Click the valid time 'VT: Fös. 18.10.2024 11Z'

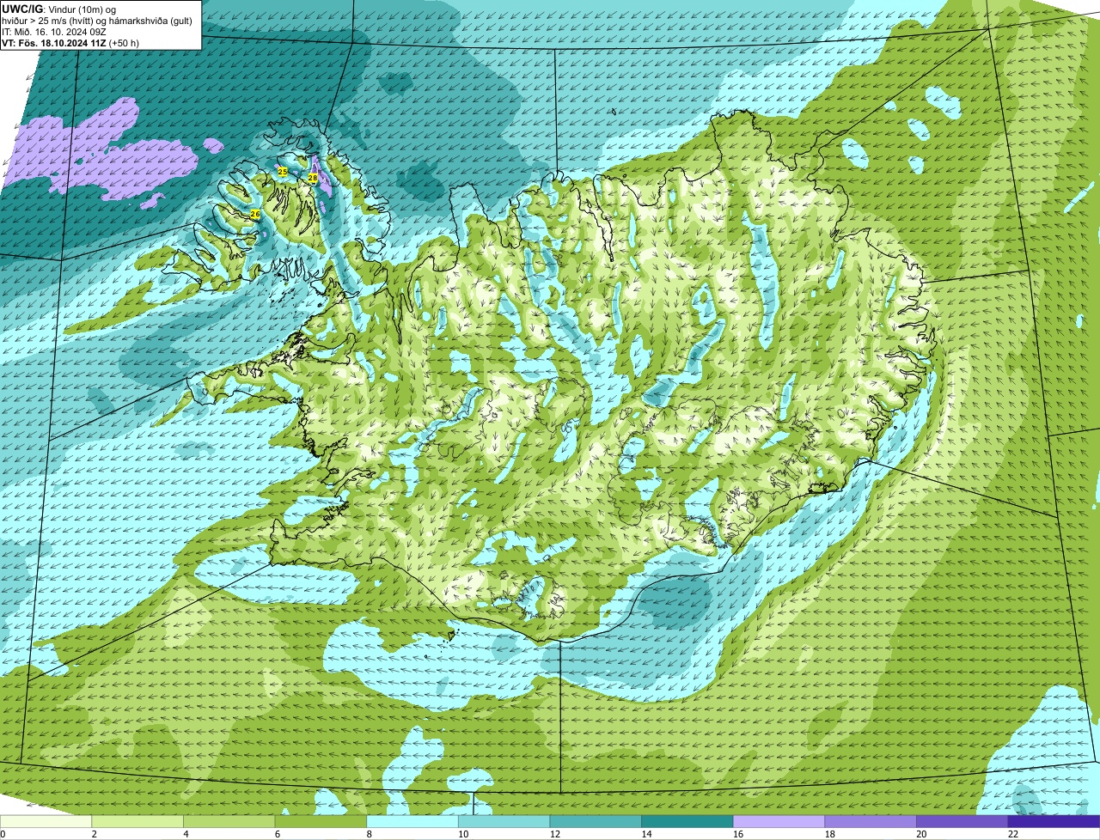coord(54,42)
